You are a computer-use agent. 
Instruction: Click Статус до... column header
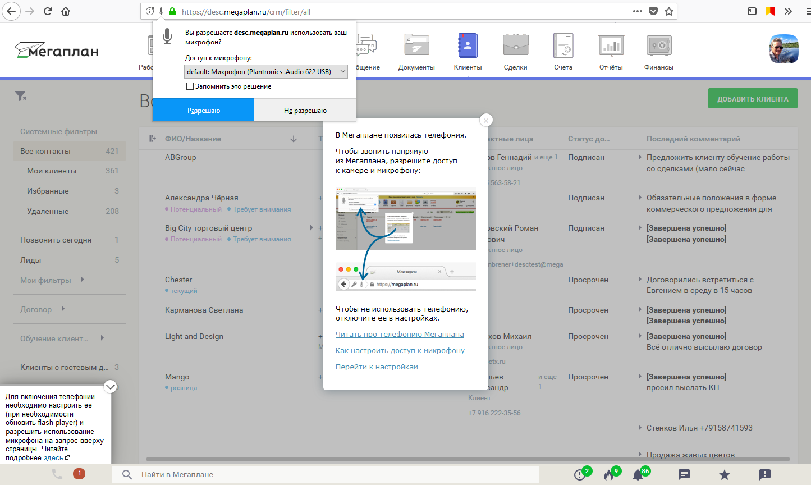(x=589, y=139)
